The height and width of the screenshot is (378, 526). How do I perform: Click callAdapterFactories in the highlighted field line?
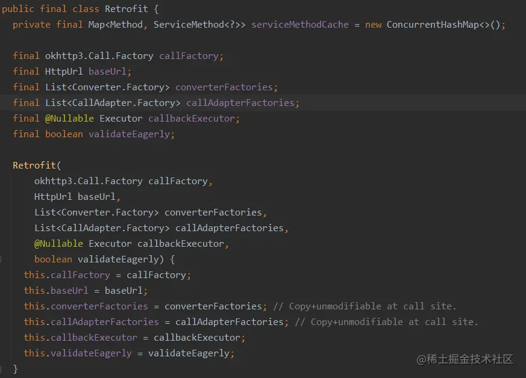[240, 103]
